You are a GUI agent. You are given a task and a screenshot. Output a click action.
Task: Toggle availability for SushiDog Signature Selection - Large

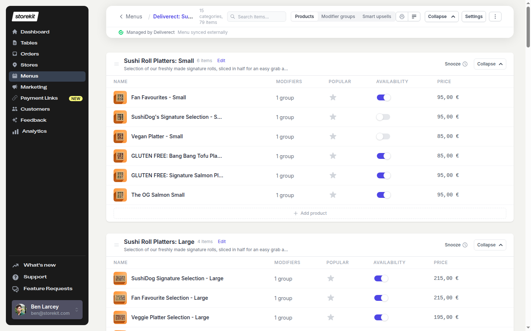(x=381, y=278)
